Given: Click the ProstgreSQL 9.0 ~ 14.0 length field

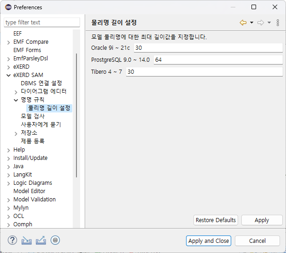Looking at the screenshot, I should [218, 60].
